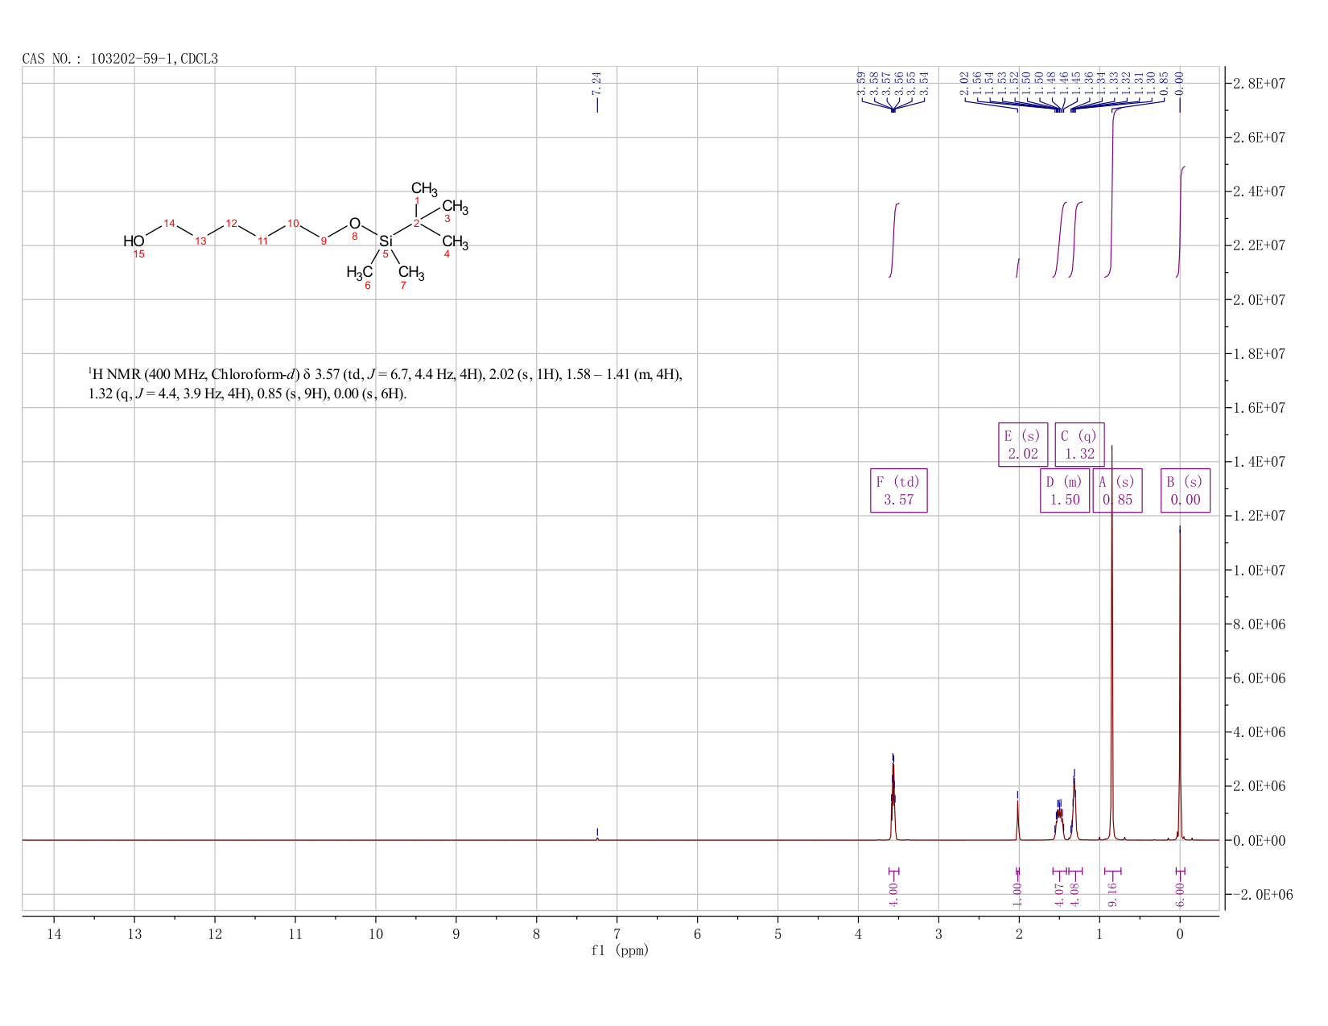Click the 9.16 integral value
Screen dimensions: 1328x1026
point(1112,894)
